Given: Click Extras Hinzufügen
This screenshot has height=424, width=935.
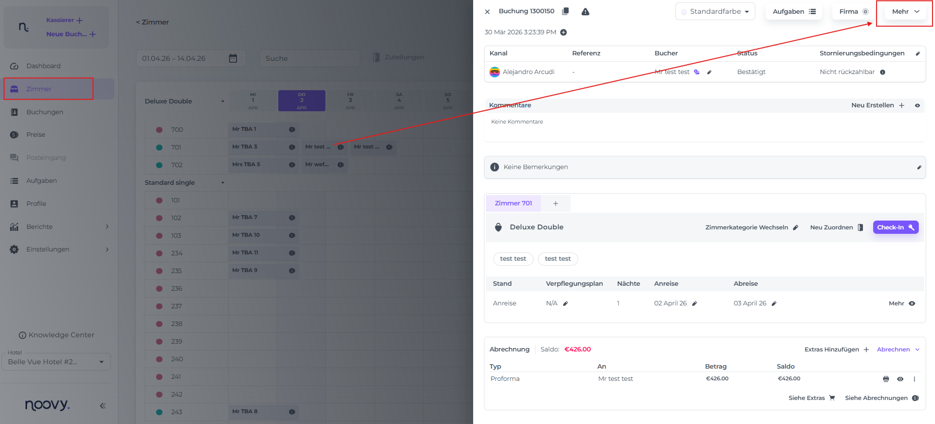Looking at the screenshot, I should 836,349.
